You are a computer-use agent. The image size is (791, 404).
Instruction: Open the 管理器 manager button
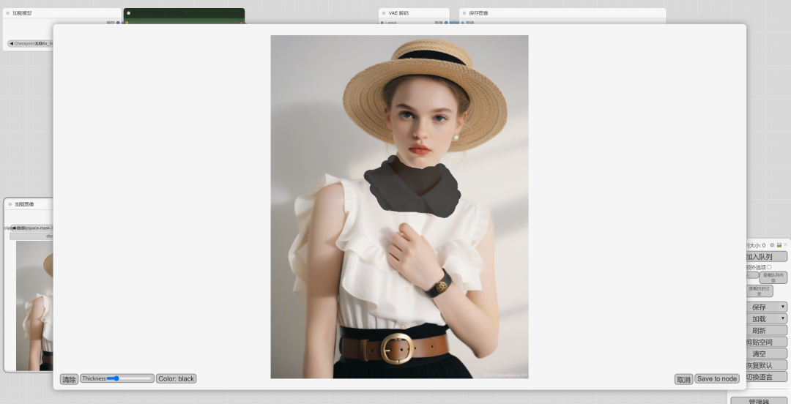click(760, 401)
